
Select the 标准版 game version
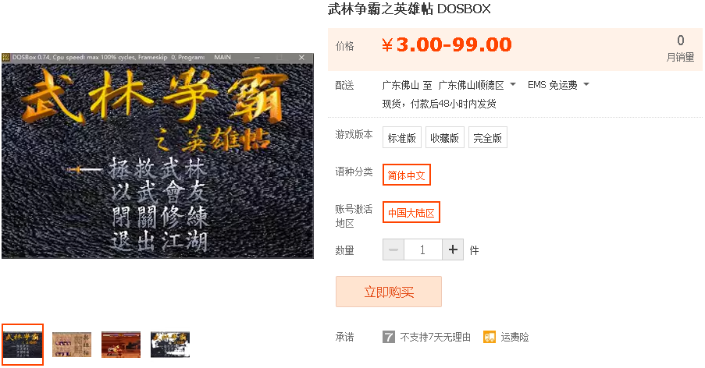pos(402,138)
